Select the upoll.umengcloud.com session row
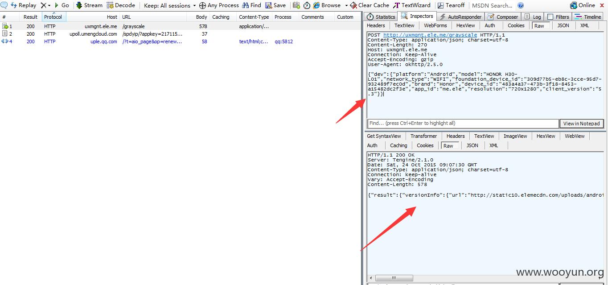 point(181,34)
